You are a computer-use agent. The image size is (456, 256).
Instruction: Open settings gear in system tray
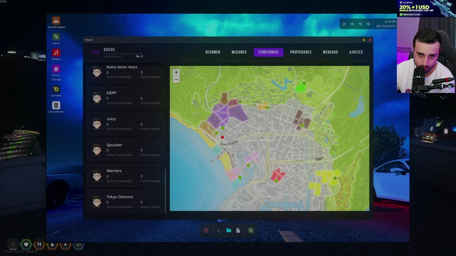pyautogui.click(x=368, y=24)
